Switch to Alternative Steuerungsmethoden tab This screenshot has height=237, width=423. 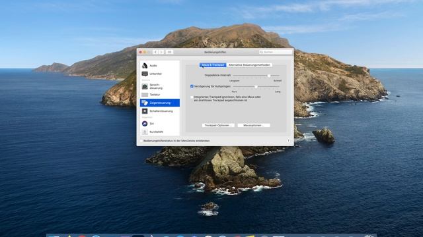click(x=249, y=65)
